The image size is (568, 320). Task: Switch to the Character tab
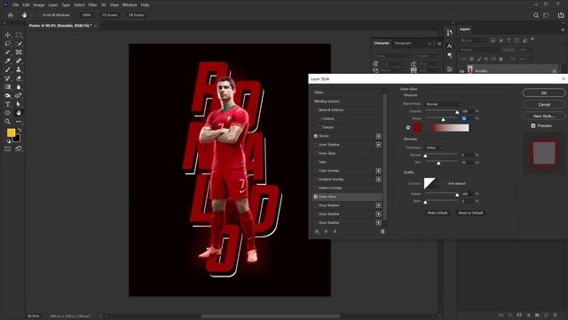(x=382, y=44)
